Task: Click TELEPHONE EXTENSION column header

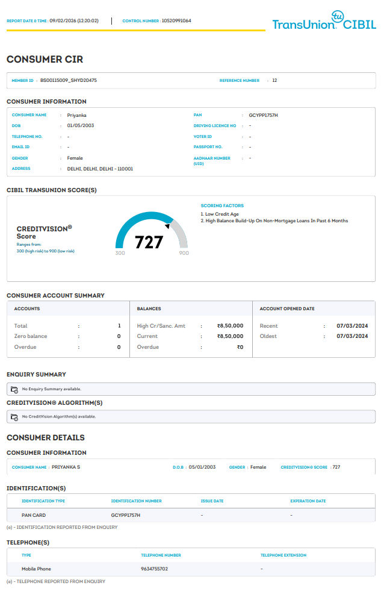Action: point(283,555)
